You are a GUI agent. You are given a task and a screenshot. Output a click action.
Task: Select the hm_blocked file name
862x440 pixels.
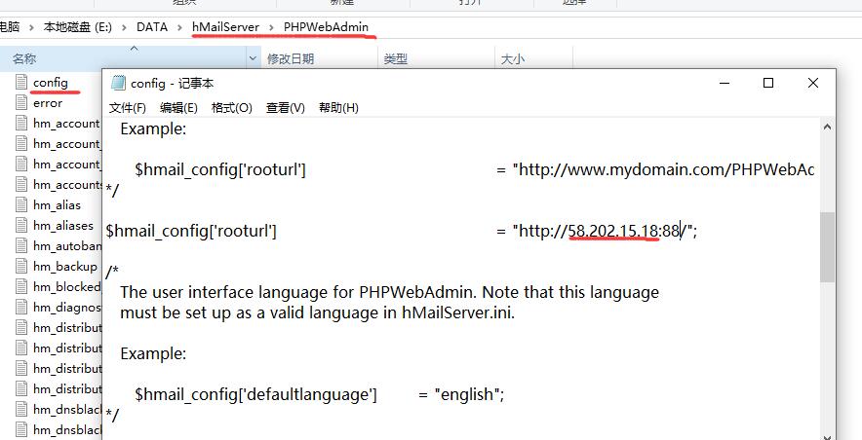(67, 287)
